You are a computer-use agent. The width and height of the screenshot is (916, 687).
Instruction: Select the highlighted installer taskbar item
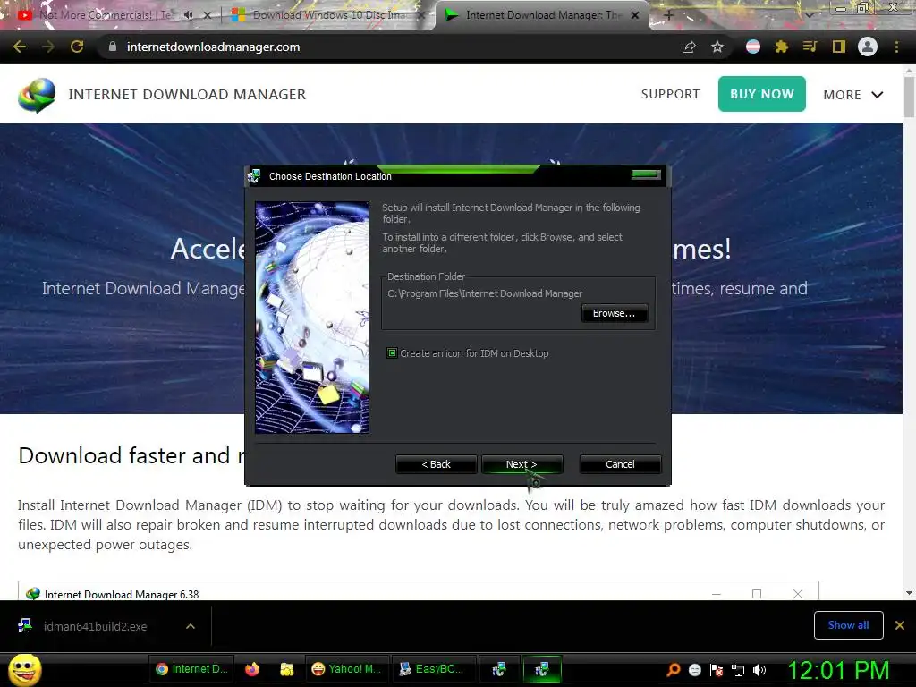point(541,669)
